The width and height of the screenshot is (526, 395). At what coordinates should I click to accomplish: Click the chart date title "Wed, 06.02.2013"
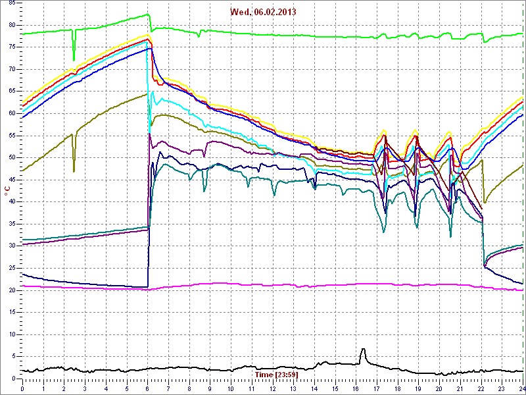tap(262, 12)
